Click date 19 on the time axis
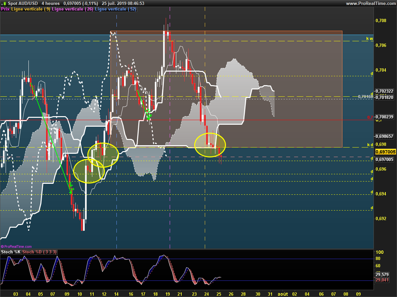This screenshot has height=297, width=397. click(x=167, y=294)
